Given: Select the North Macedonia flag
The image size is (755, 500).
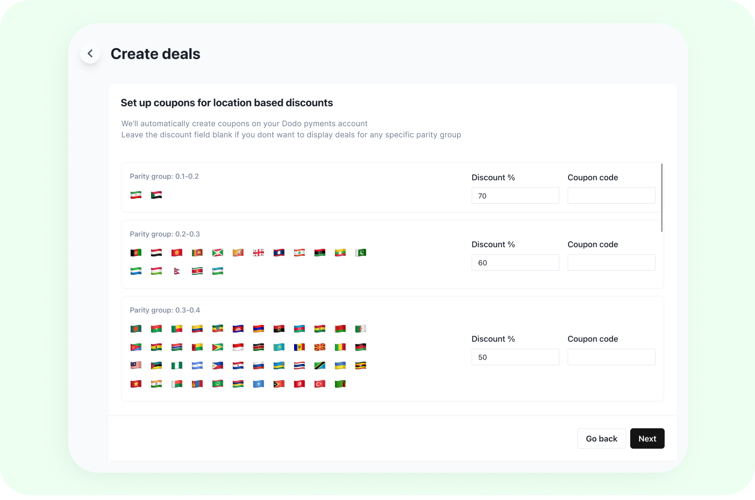Looking at the screenshot, I should pos(320,347).
